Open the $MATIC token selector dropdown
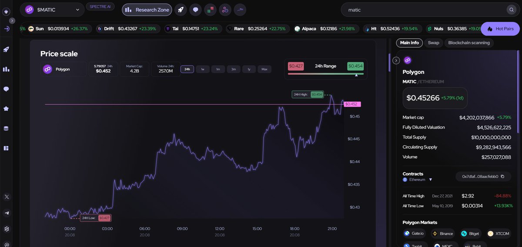 coord(53,9)
